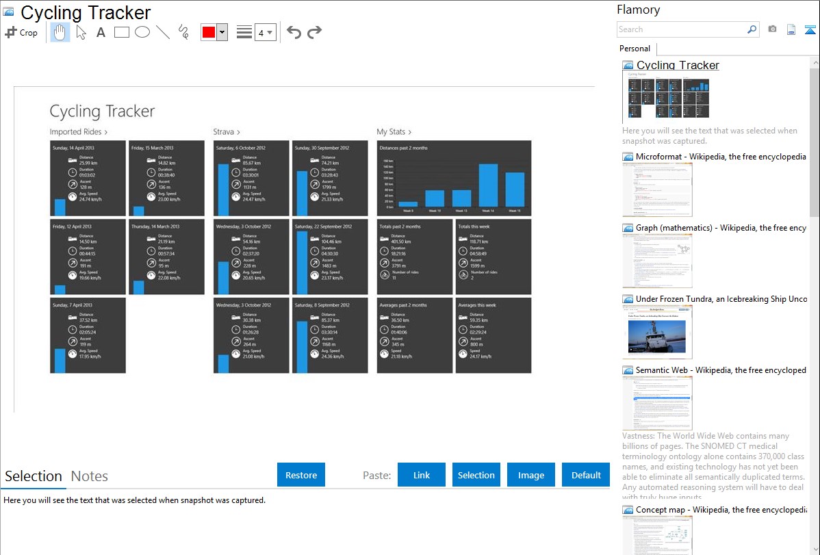Viewport: 820px width, 555px height.
Task: Redo the last undone action
Action: [x=315, y=32]
